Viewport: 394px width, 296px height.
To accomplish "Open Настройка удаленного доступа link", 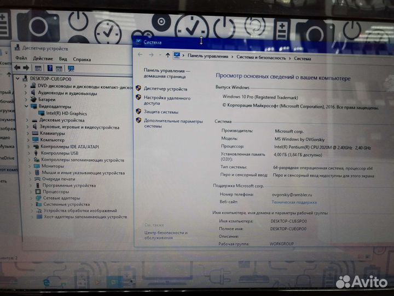I will [167, 100].
